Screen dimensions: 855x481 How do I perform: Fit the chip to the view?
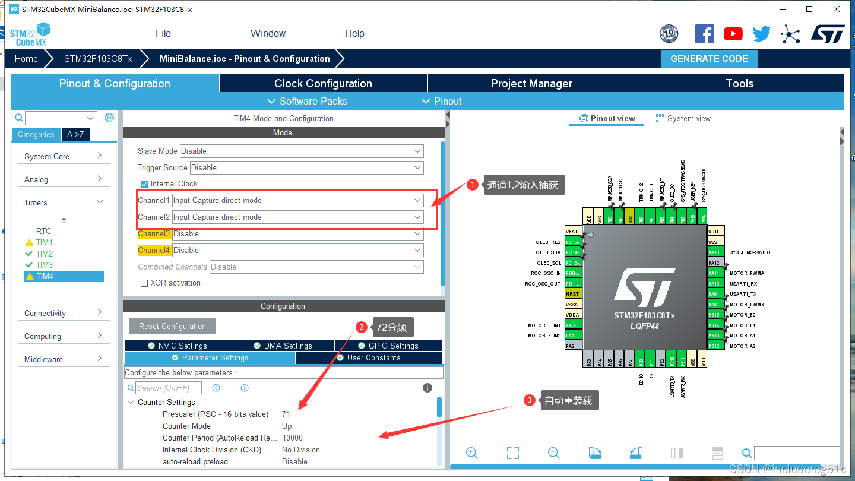tap(513, 453)
